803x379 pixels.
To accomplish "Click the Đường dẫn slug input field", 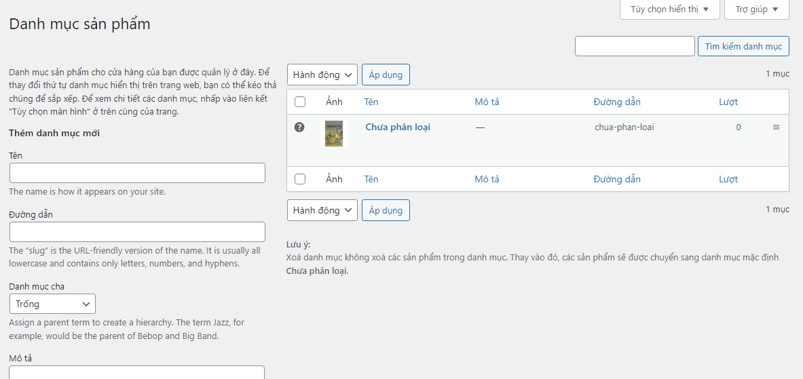I will point(137,232).
